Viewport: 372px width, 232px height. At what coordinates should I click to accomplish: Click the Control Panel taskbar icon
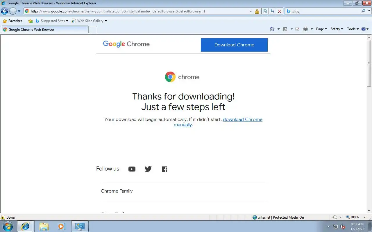pos(80,226)
